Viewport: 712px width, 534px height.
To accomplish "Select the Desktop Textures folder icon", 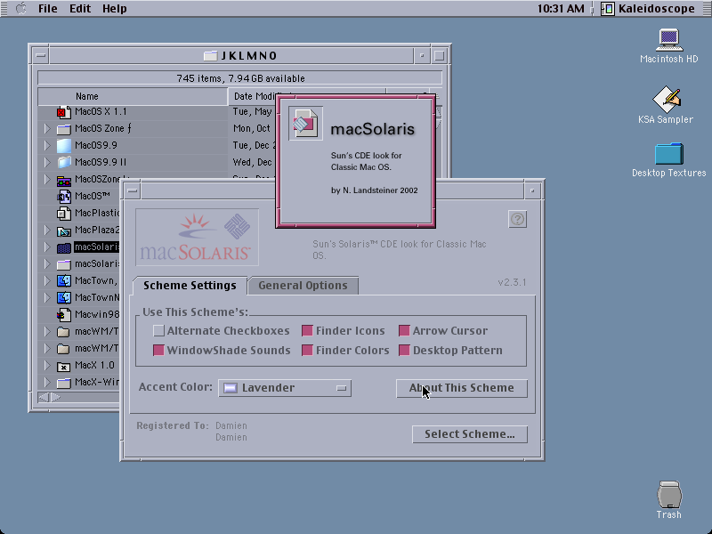I will 669,154.
